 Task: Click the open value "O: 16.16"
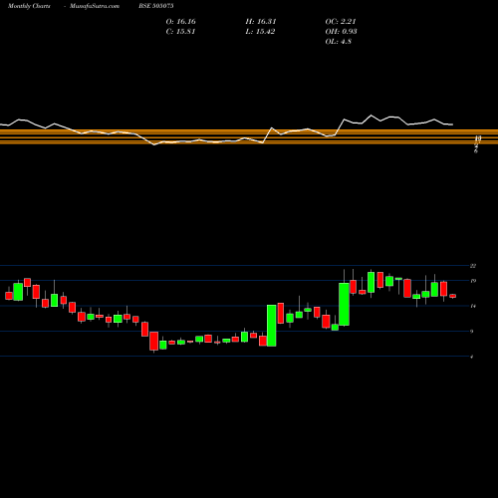(x=181, y=22)
